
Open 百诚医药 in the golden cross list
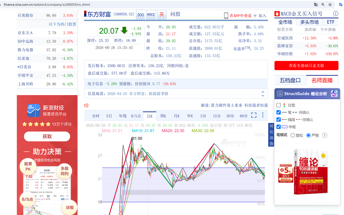click(x=285, y=38)
